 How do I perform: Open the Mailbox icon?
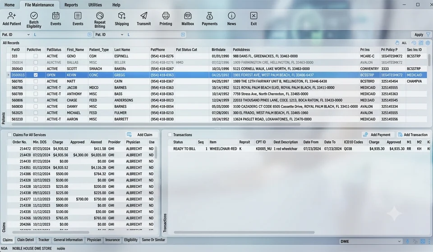tap(188, 16)
